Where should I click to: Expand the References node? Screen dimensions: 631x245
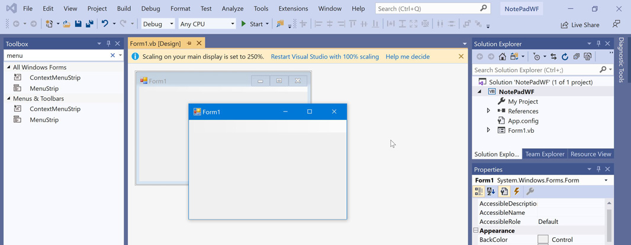(488, 111)
